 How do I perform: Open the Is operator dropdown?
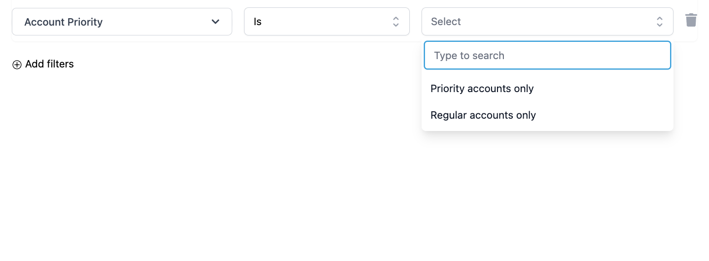click(326, 22)
